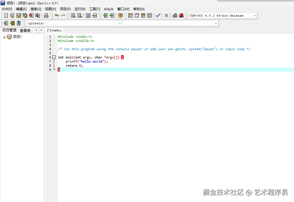The image size is (294, 202).
Task: Undo the last edit via toolbar arrow
Action: tap(57, 15)
